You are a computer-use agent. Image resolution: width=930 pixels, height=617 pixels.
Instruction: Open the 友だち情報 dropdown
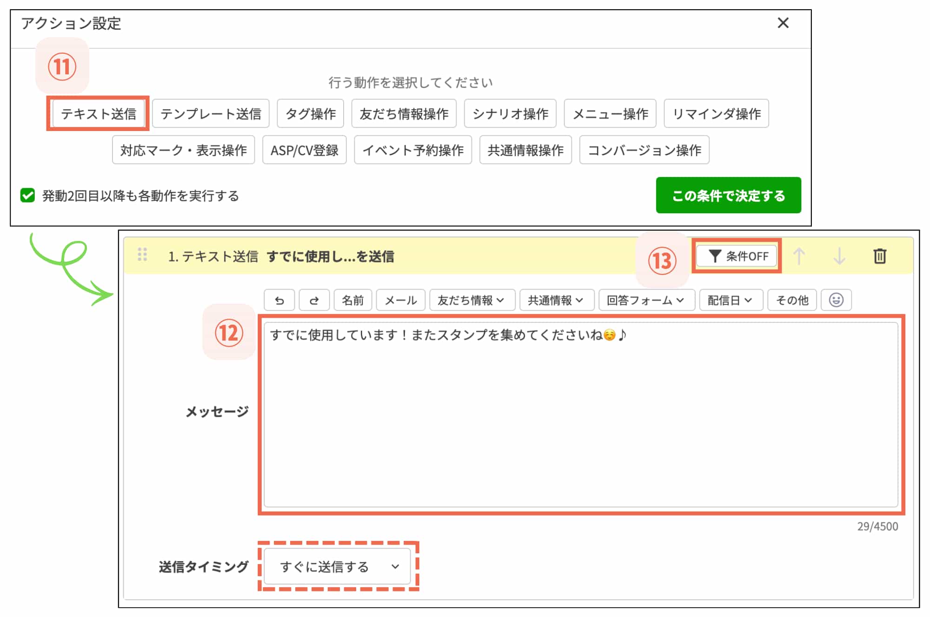pos(472,300)
